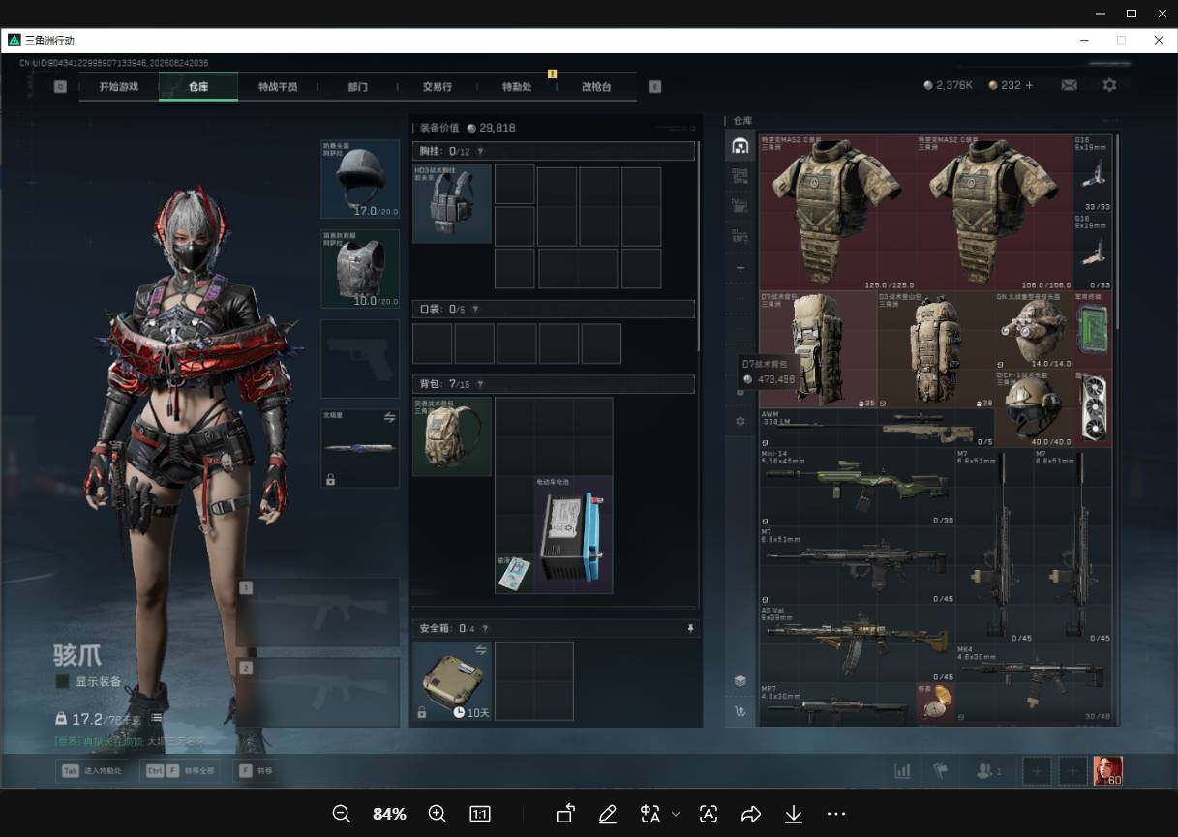Select the MAS2 armor with 125.0/125.0 durability
Screen dimensions: 1178x837
(x=837, y=212)
